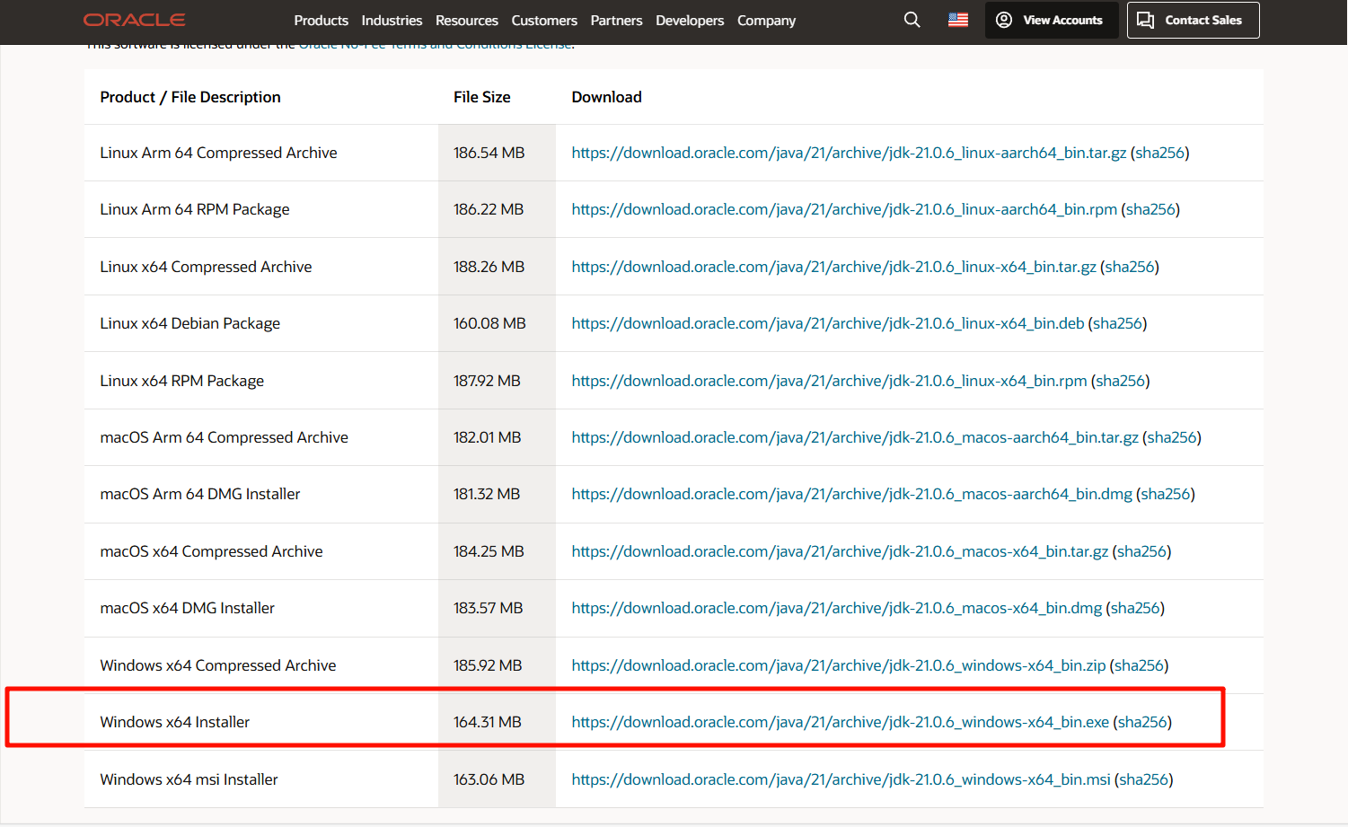Open the Partners menu
The height and width of the screenshot is (827, 1348).
tap(616, 21)
